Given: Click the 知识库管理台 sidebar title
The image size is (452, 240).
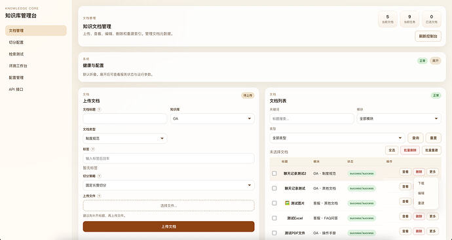Looking at the screenshot, I should [21, 16].
